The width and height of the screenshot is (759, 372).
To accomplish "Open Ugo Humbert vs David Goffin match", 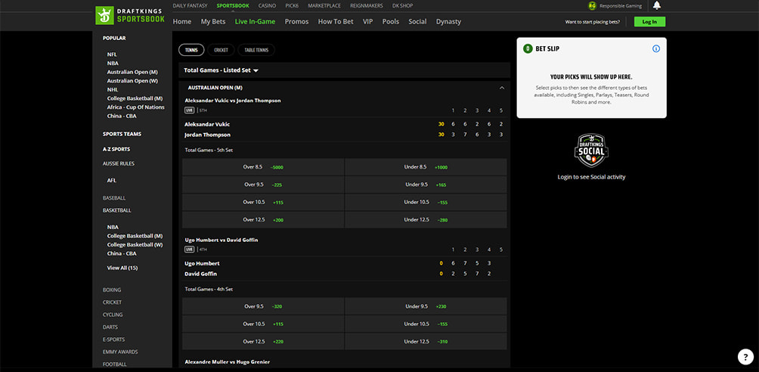I will click(222, 240).
